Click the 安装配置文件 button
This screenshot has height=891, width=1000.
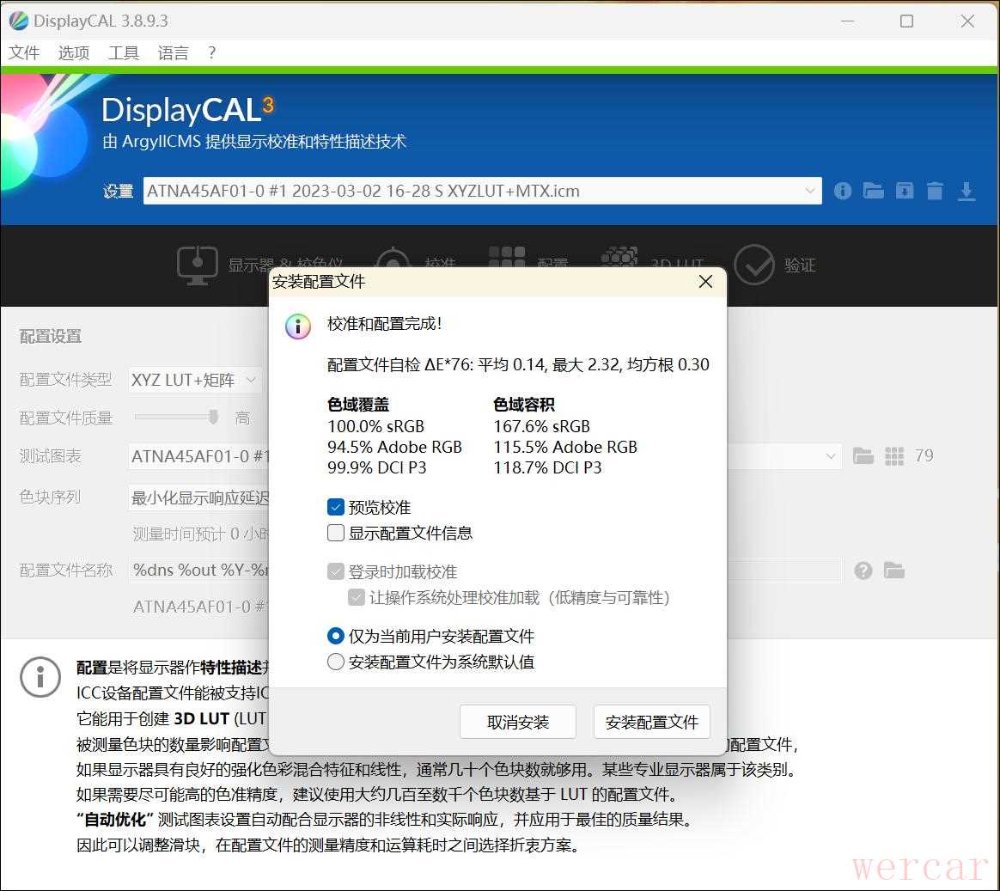point(651,723)
